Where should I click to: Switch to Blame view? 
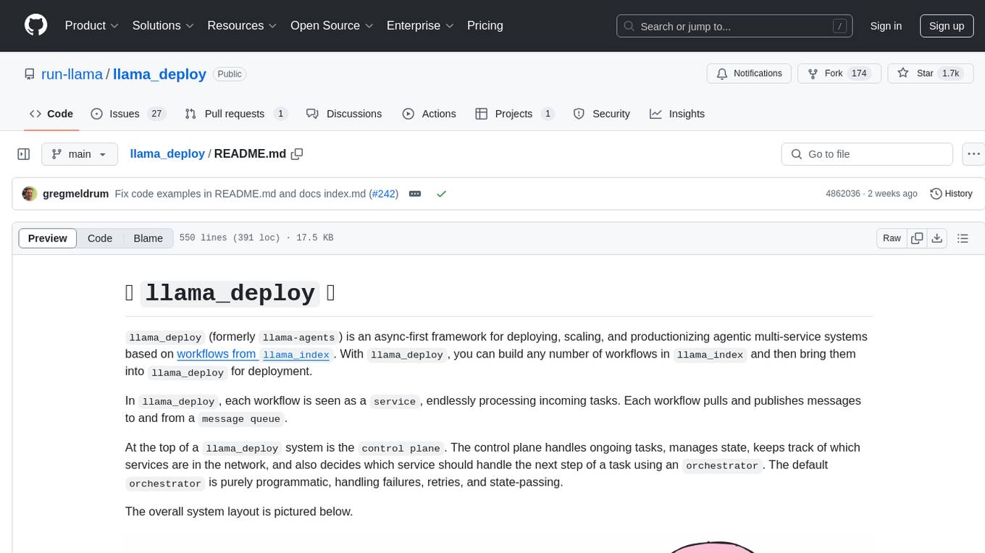coord(148,238)
